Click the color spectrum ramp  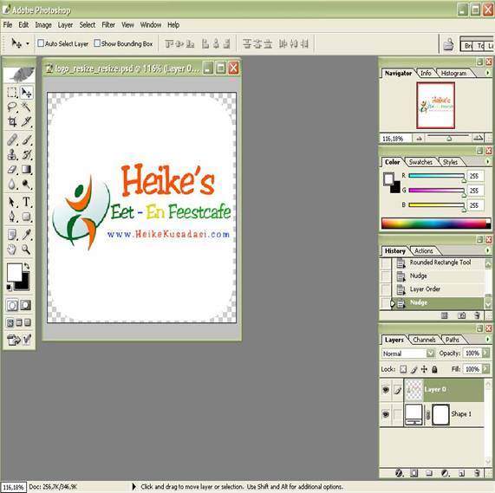(436, 223)
